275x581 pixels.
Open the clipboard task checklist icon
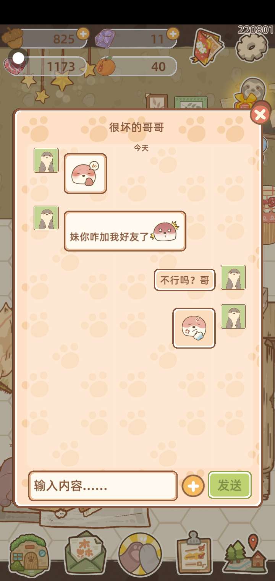pos(194,552)
